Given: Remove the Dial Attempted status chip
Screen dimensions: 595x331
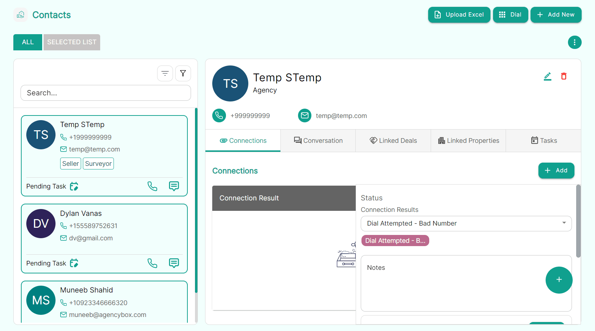Looking at the screenshot, I should (395, 240).
